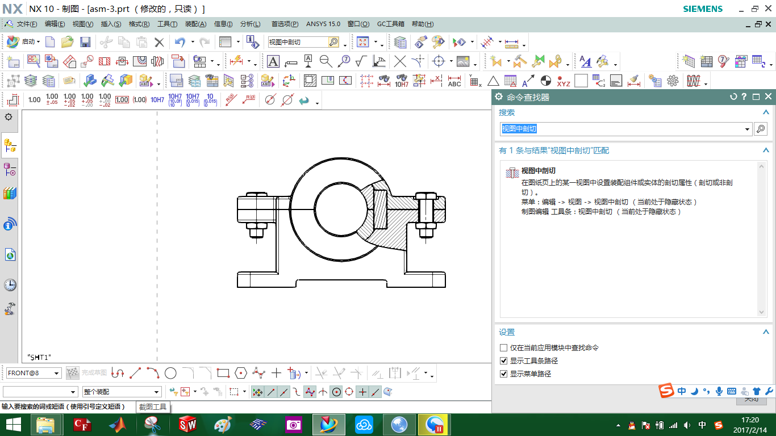Select the basic boxed 1.00 dimension style
Screen dimensions: 776x436
[122, 100]
